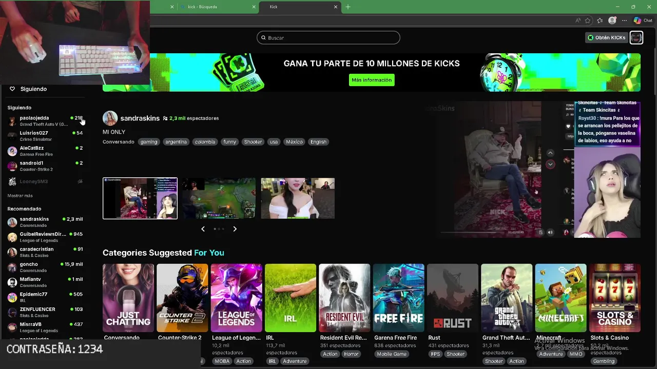Image resolution: width=657 pixels, height=369 pixels.
Task: Open sandraskins avatar beside featured stream title
Action: [x=110, y=118]
